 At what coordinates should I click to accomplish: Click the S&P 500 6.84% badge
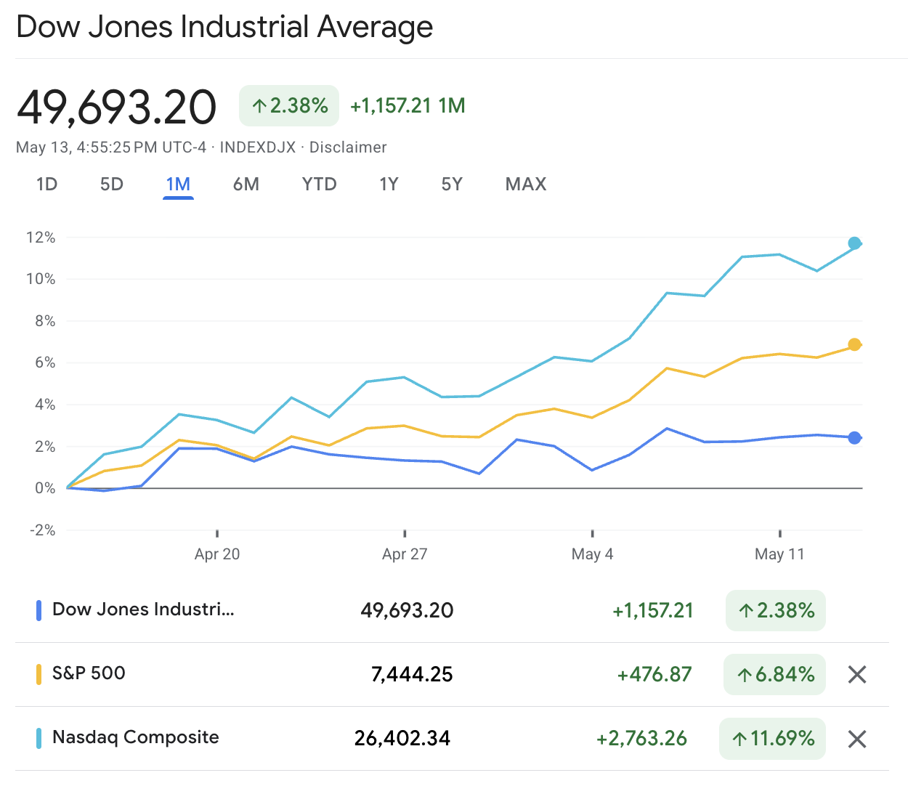774,674
